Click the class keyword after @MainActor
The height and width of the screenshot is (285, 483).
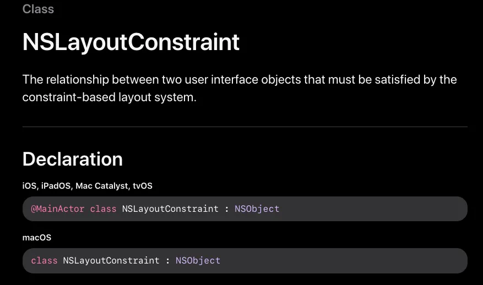coord(103,209)
